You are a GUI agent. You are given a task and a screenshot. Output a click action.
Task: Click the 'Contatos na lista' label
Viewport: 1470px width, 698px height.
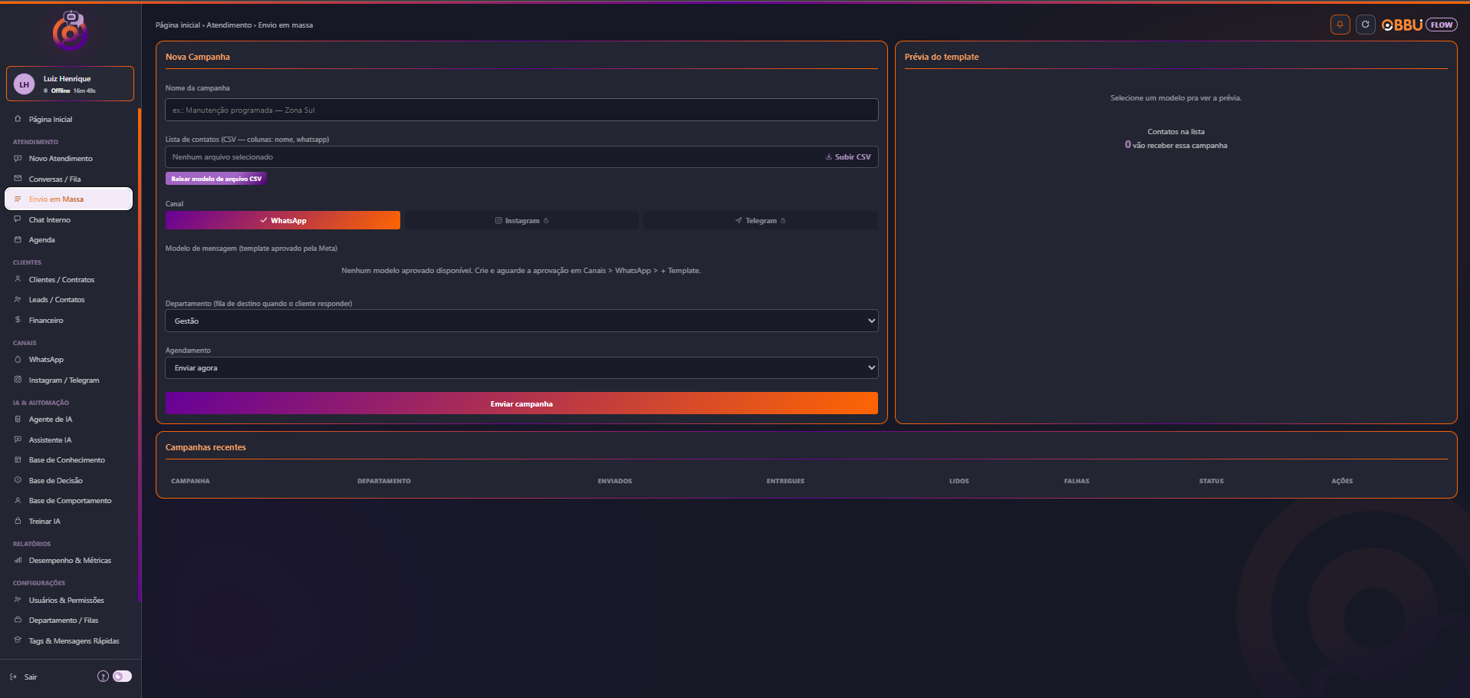click(x=1176, y=132)
